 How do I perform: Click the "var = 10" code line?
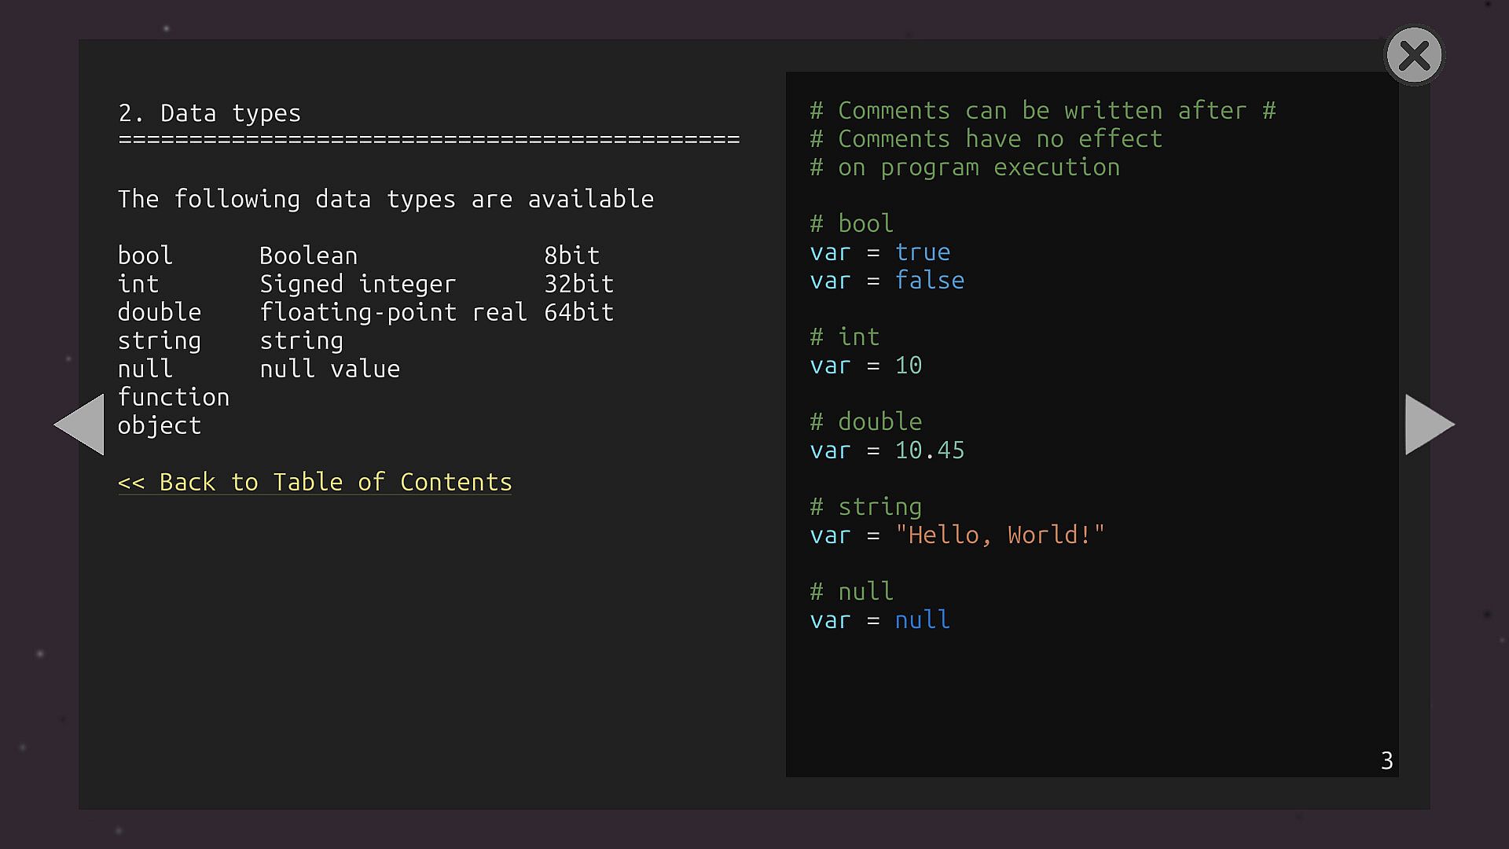point(866,366)
